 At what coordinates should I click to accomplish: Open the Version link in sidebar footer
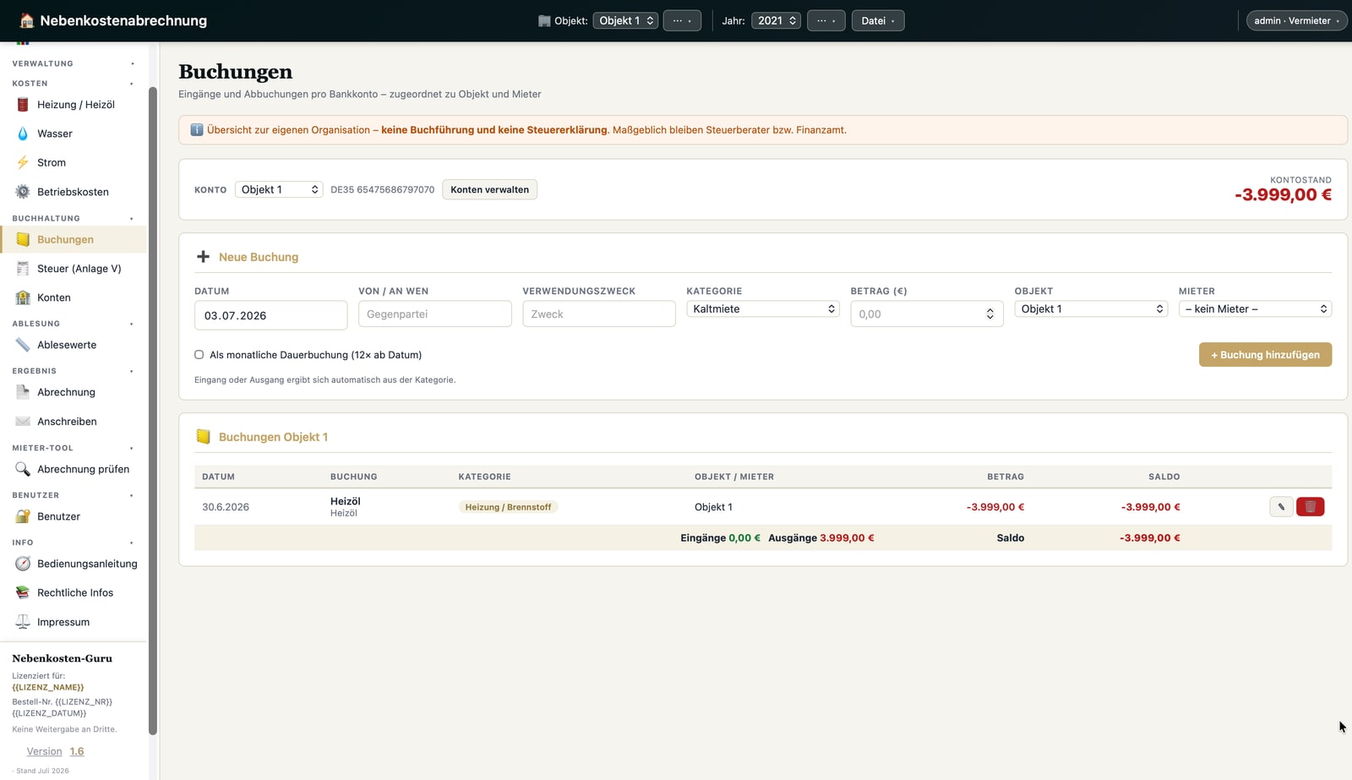[44, 751]
